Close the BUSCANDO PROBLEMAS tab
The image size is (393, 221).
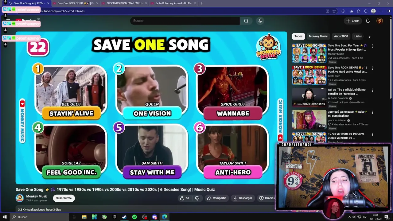(x=146, y=3)
